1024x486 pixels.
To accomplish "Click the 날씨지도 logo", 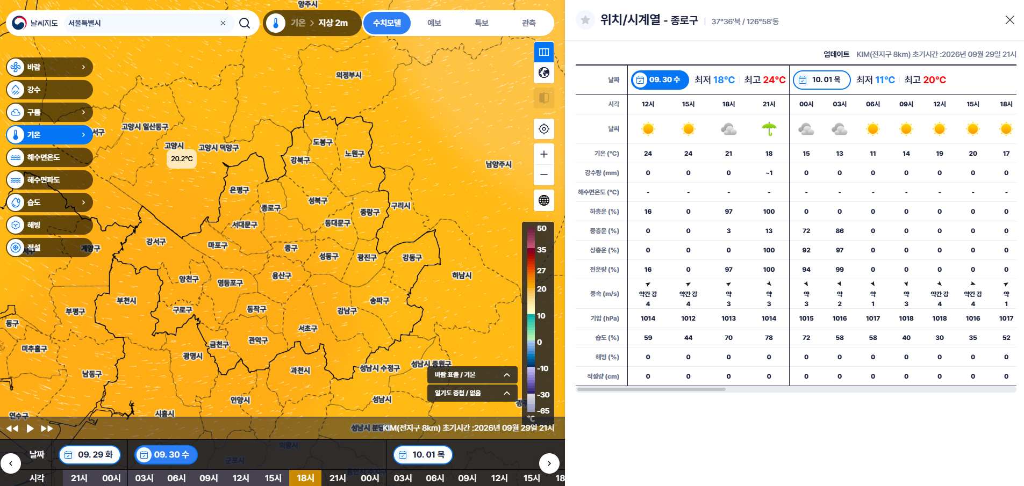I will [35, 23].
